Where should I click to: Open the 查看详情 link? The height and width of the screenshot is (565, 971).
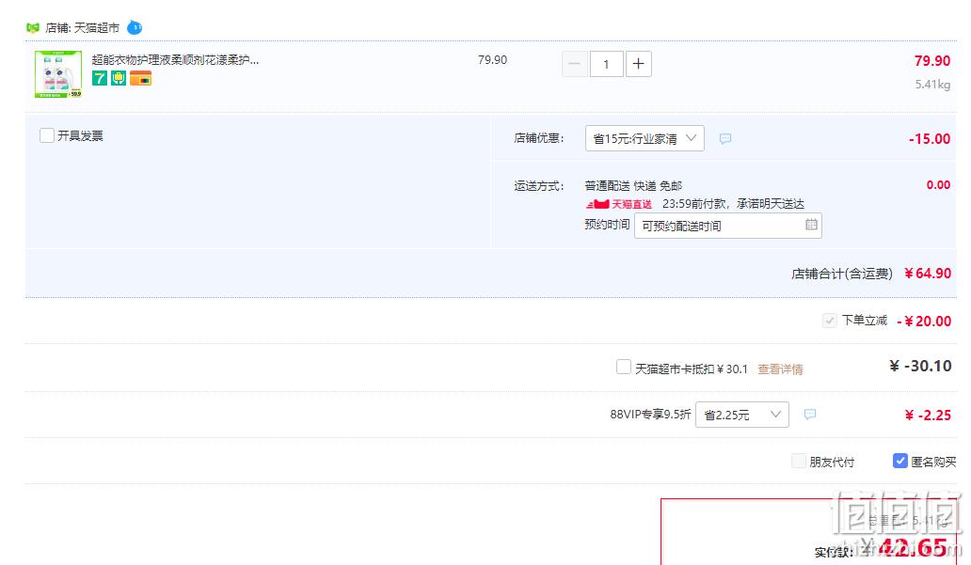(780, 369)
